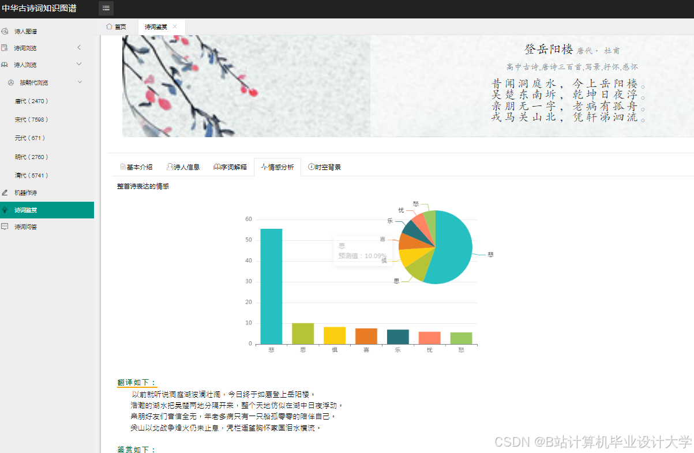The height and width of the screenshot is (453, 694).
Task: Click the 按朝代浏览 icon in sidebar
Action: click(10, 82)
